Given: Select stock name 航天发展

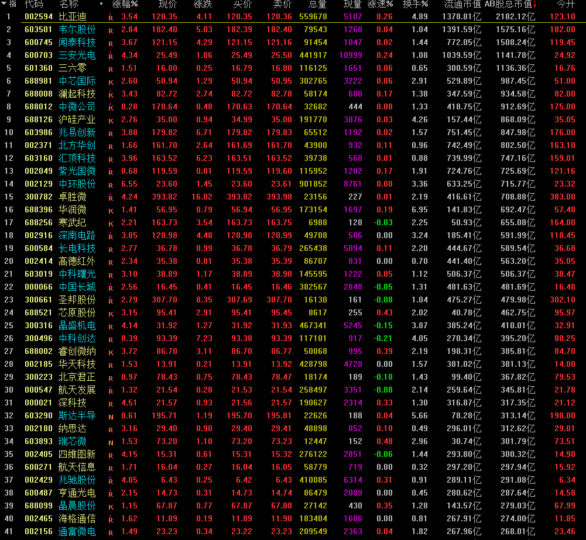Looking at the screenshot, I should click(77, 390).
